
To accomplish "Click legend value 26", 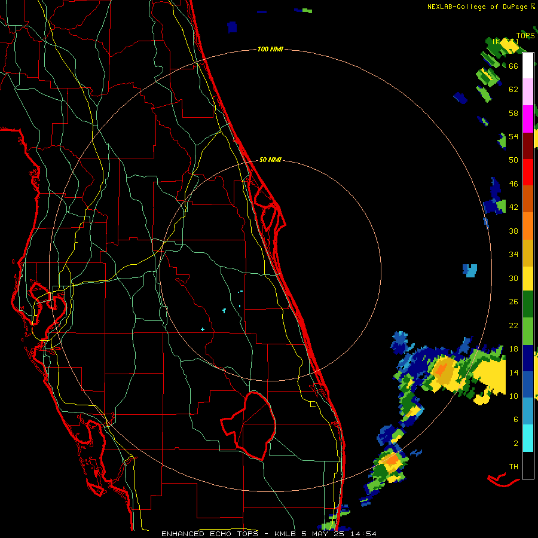I will pos(513,302).
